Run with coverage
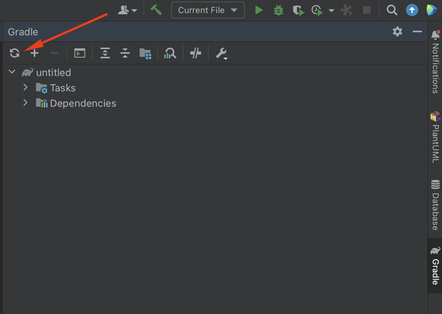The height and width of the screenshot is (314, 442). point(299,10)
